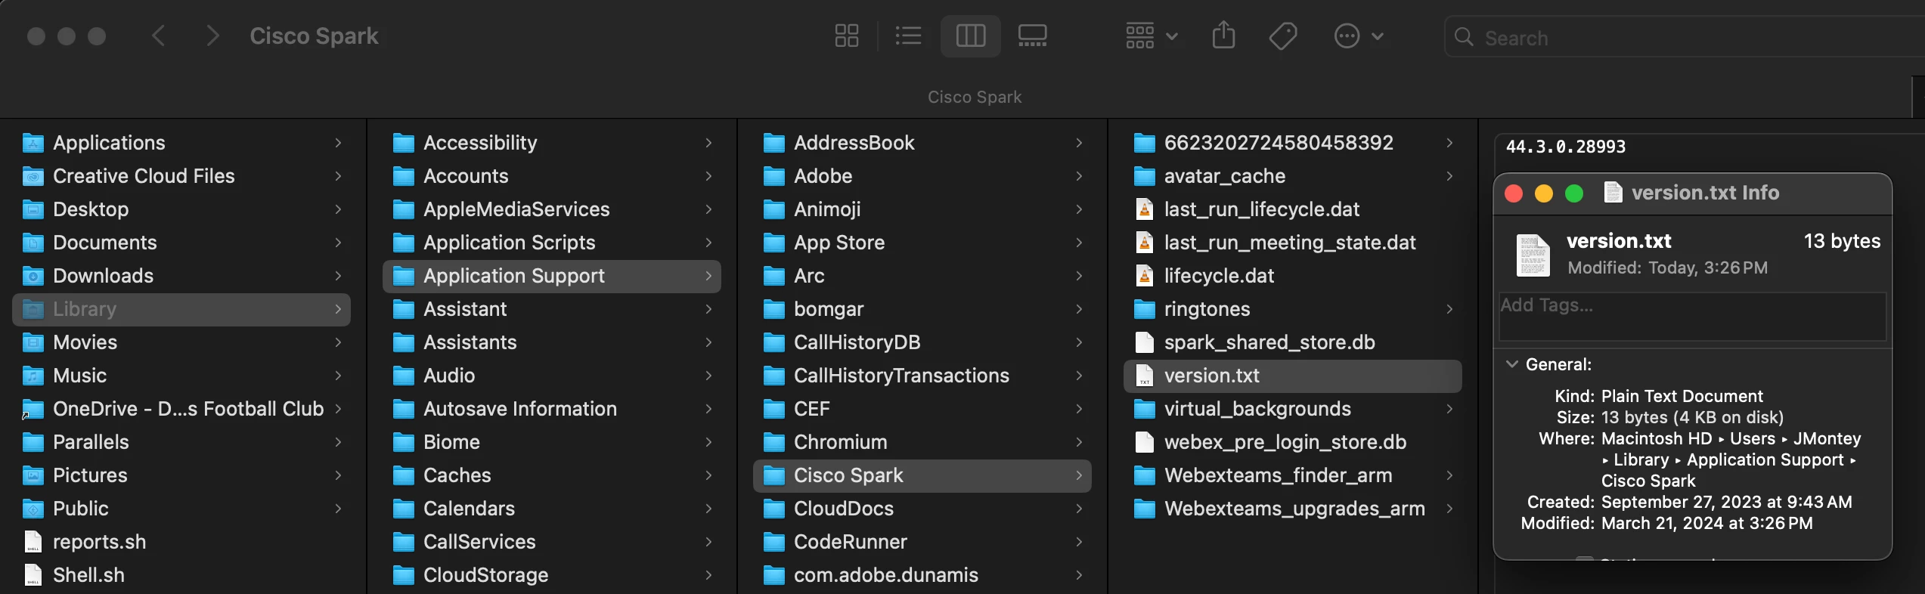1925x594 pixels.
Task: Expand the Chromium folder chevron
Action: tap(1079, 442)
